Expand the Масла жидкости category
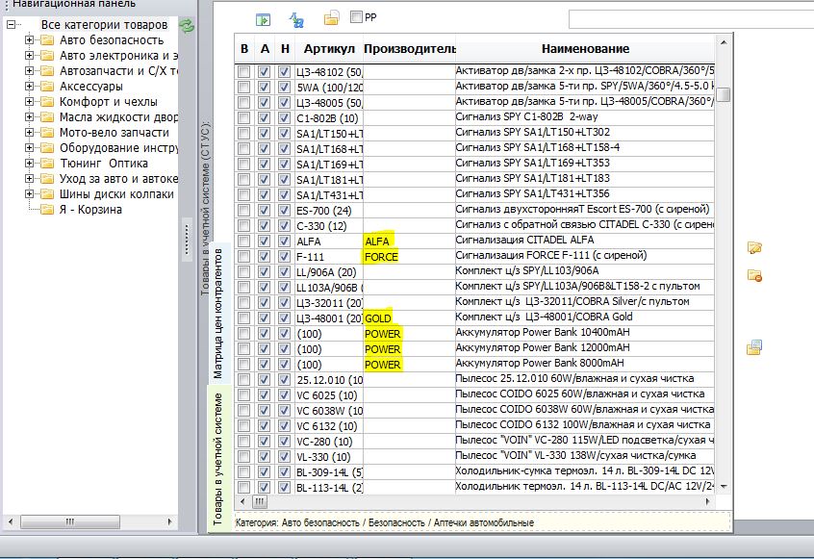The width and height of the screenshot is (814, 559). [x=29, y=117]
